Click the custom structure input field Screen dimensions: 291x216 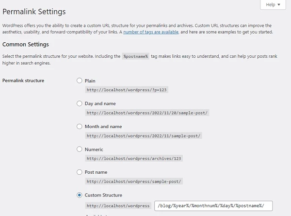(x=213, y=206)
